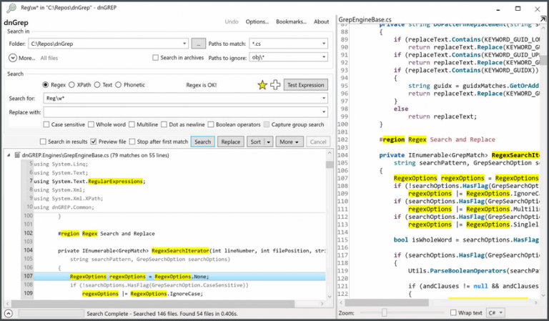Click the file icon beside GrepEngineBase.cs result
Screen dimensions: 549x321
coord(16,154)
